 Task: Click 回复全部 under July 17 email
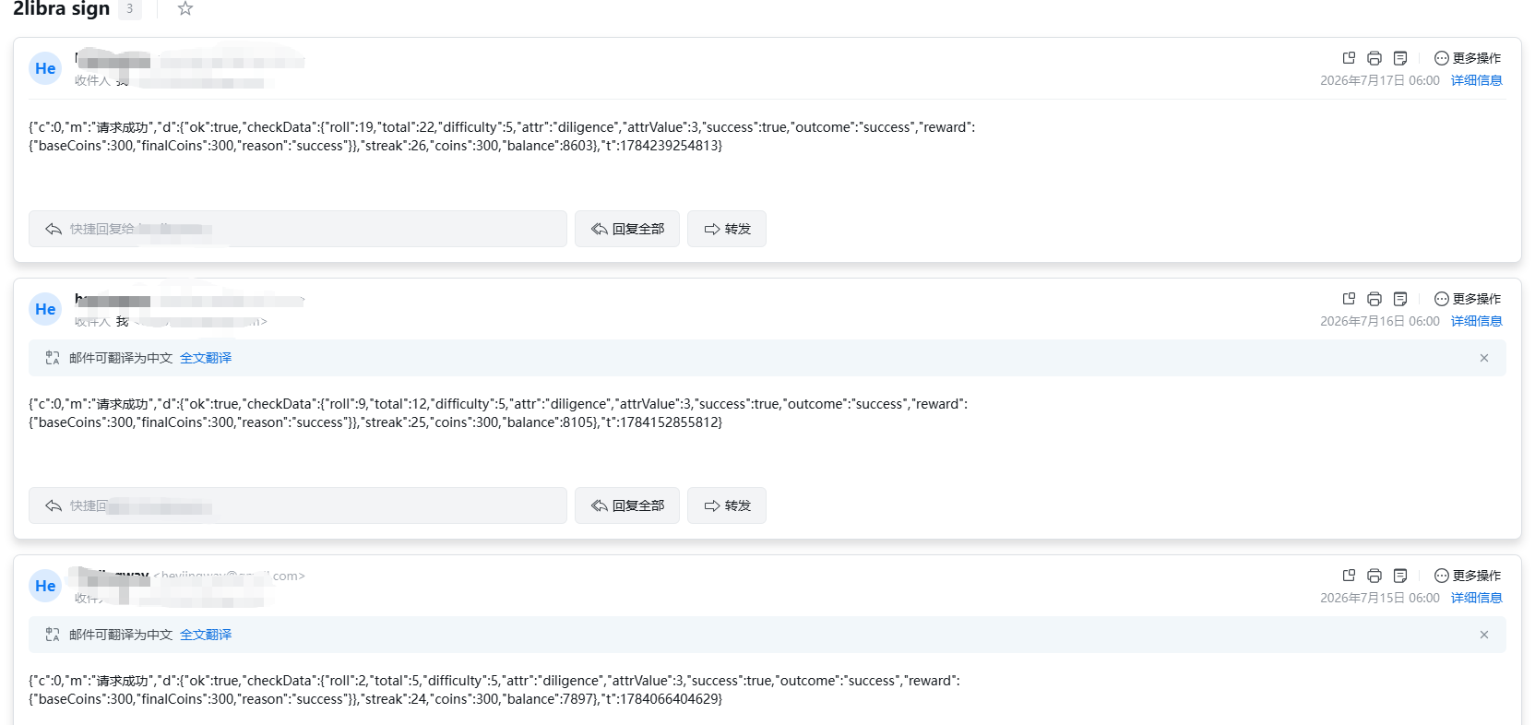[x=627, y=229]
